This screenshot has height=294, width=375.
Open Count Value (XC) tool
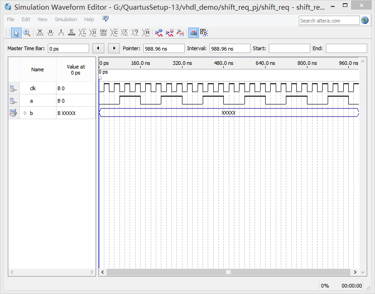[114, 33]
